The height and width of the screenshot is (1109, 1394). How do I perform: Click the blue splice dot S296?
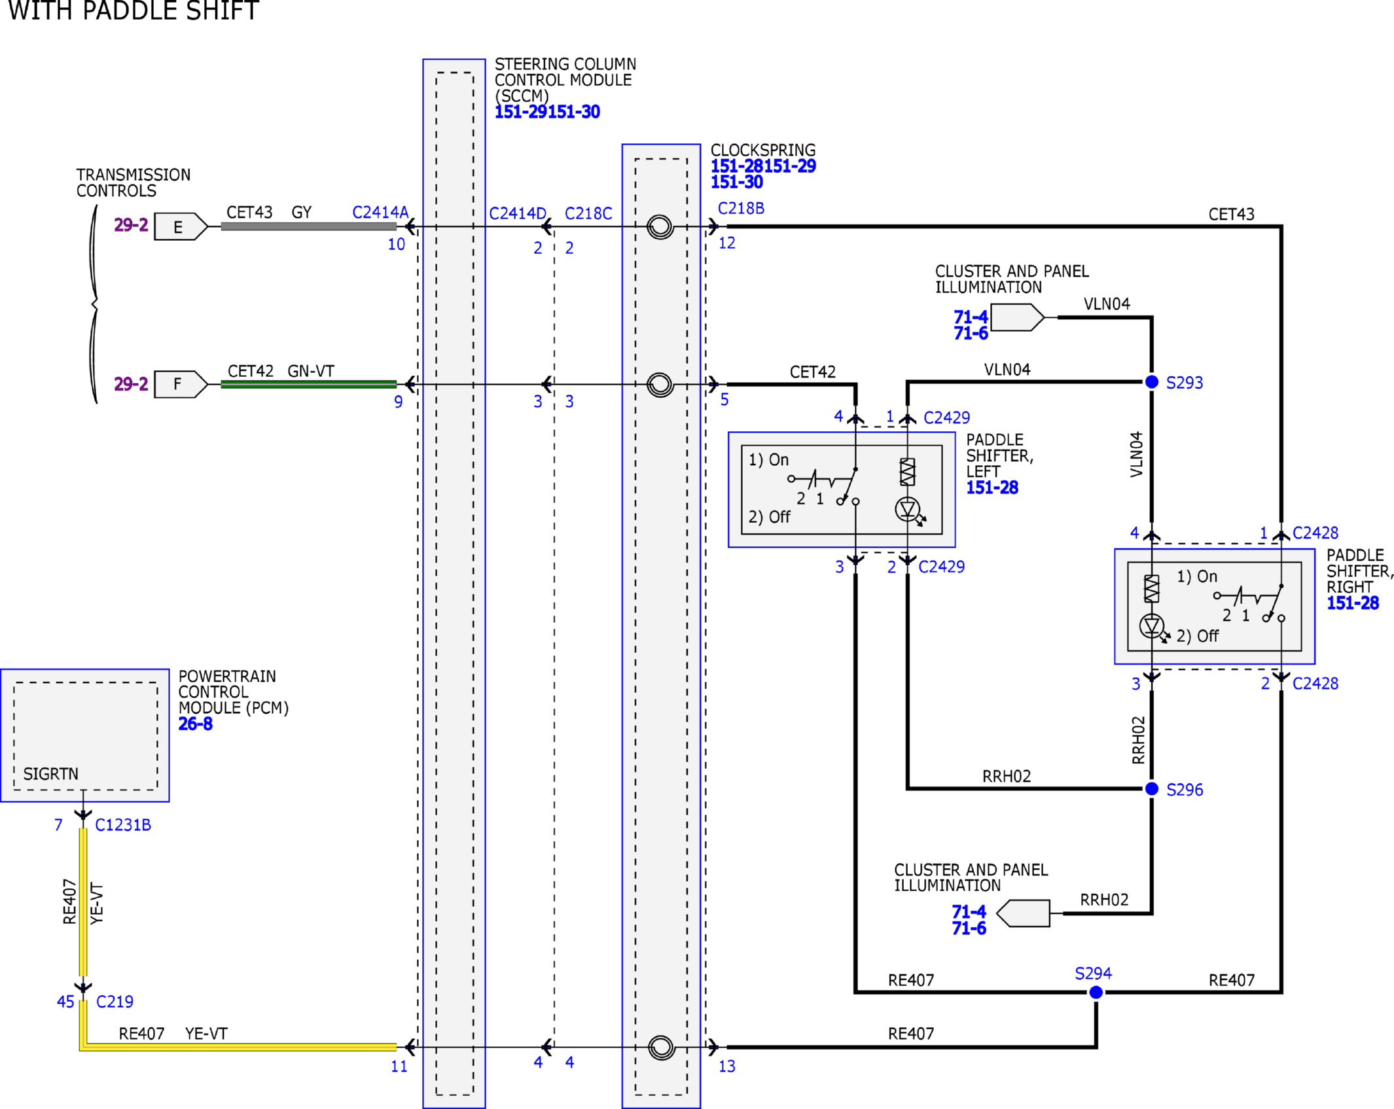click(x=1152, y=788)
